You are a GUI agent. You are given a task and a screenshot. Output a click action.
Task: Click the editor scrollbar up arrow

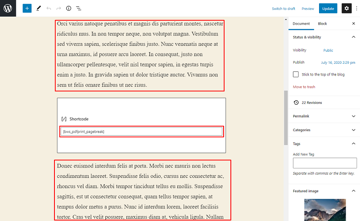coord(286,19)
